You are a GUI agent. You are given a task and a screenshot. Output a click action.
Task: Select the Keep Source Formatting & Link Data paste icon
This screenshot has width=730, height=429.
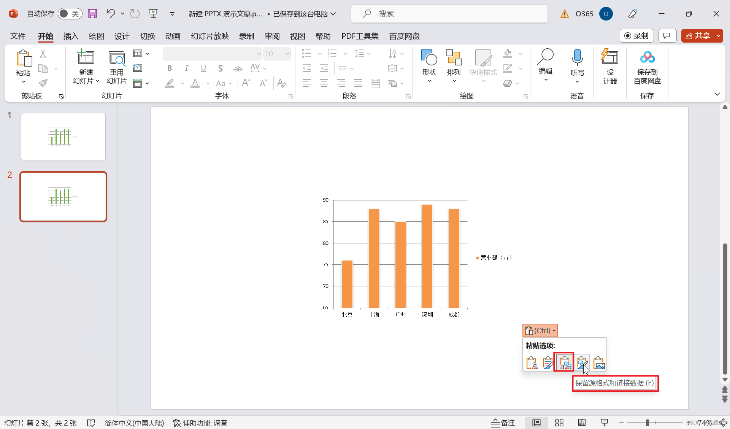click(565, 363)
